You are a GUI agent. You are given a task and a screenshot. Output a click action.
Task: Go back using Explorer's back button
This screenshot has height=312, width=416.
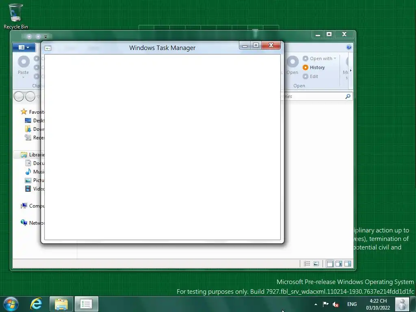(19, 96)
